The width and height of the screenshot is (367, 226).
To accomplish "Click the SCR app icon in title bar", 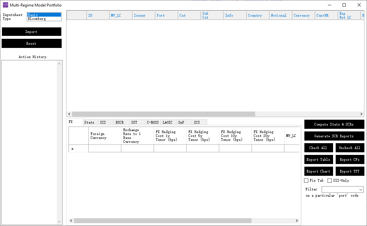I will 6,5.
